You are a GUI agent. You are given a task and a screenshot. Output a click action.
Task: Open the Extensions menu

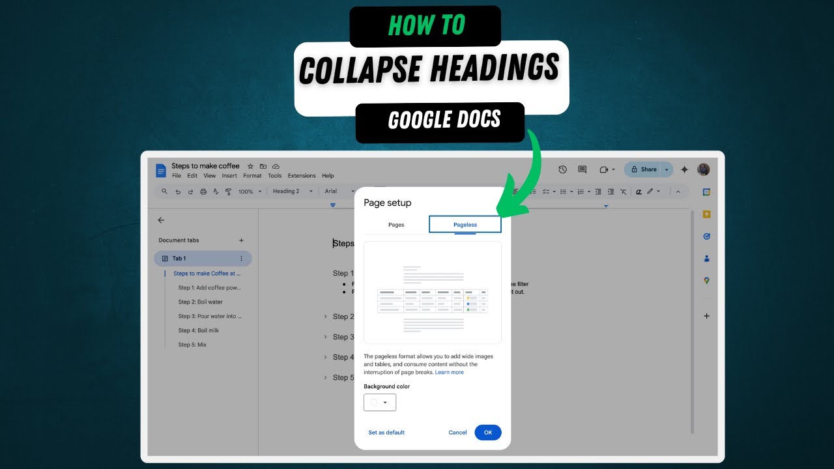point(302,176)
